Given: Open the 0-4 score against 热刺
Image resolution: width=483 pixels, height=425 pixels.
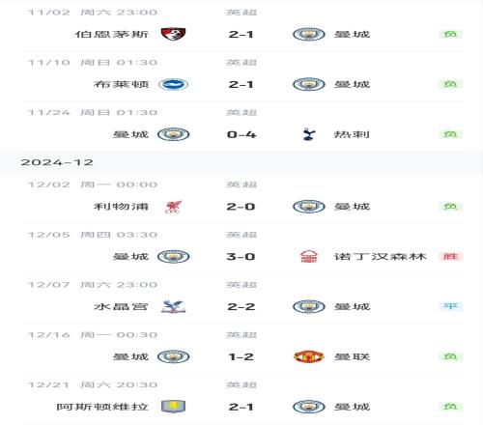Looking at the screenshot, I should (241, 134).
